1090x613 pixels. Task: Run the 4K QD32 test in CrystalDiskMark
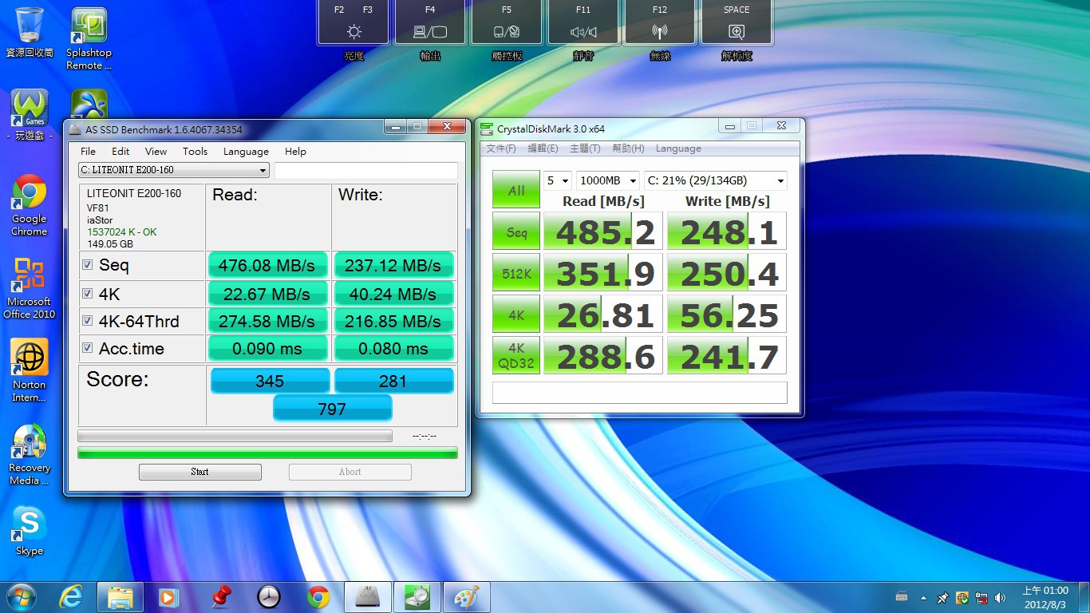click(x=516, y=355)
